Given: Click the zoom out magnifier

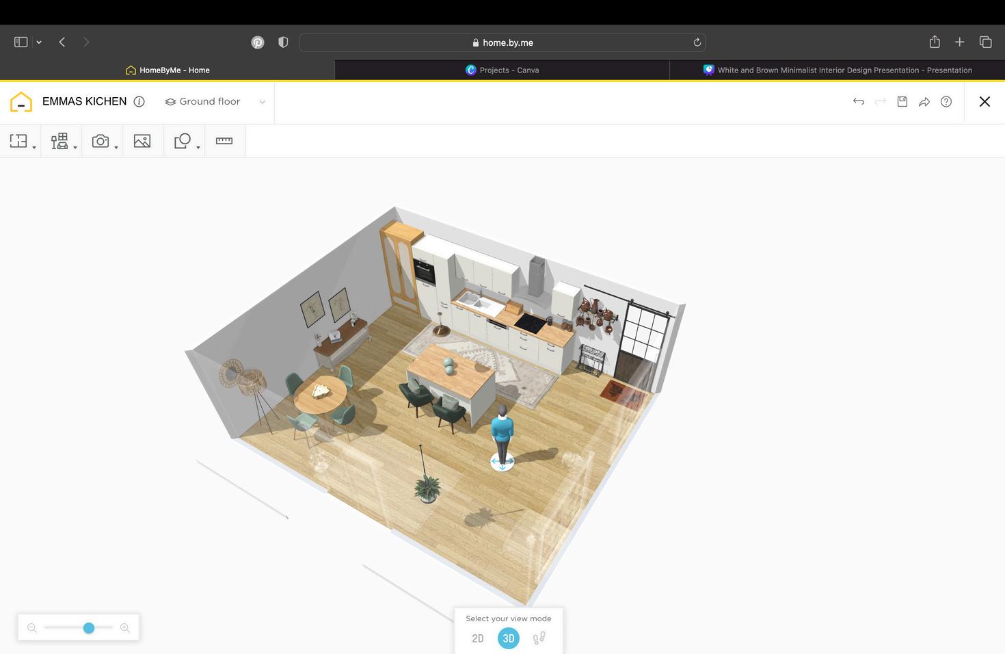Looking at the screenshot, I should coord(32,628).
